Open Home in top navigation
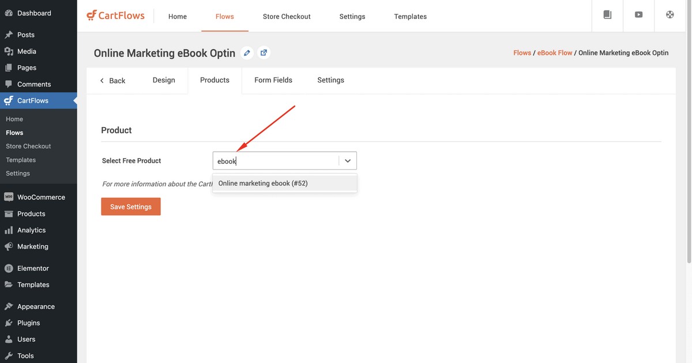The height and width of the screenshot is (363, 692). point(178,16)
